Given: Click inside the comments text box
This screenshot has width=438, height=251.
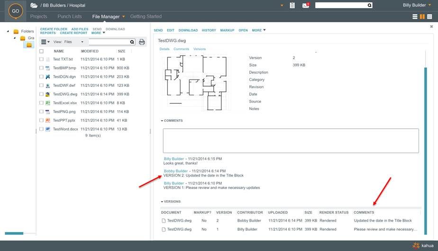Looking at the screenshot, I should pos(291,141).
